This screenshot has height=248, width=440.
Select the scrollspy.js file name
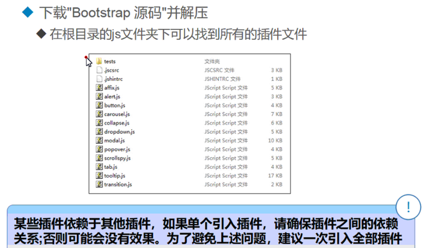coord(118,158)
